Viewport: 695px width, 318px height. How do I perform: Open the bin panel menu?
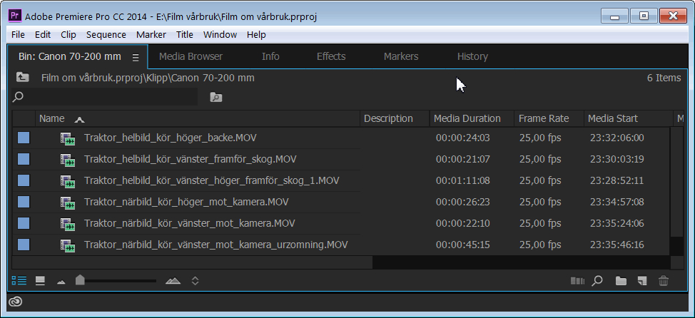[136, 57]
